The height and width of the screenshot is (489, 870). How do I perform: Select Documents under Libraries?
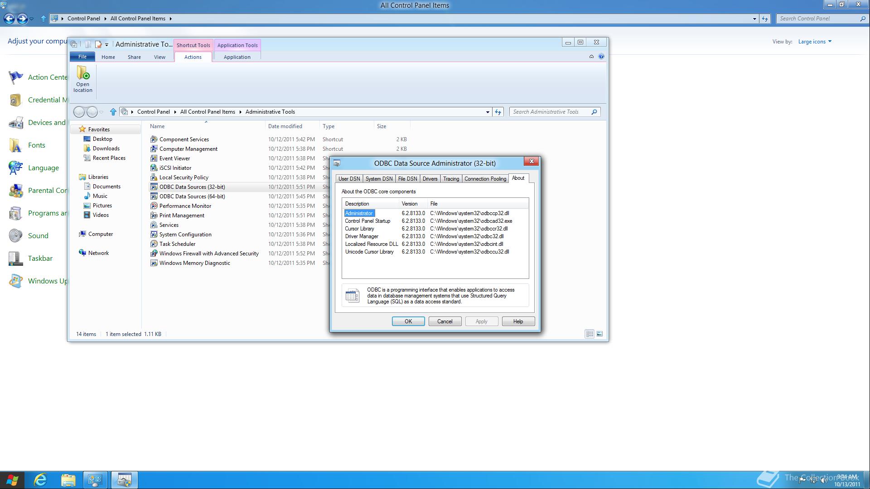[106, 187]
